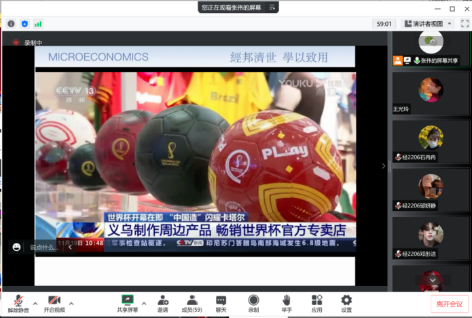Click the MICROECONOMICS slide title
This screenshot has width=472, height=318.
98,57
